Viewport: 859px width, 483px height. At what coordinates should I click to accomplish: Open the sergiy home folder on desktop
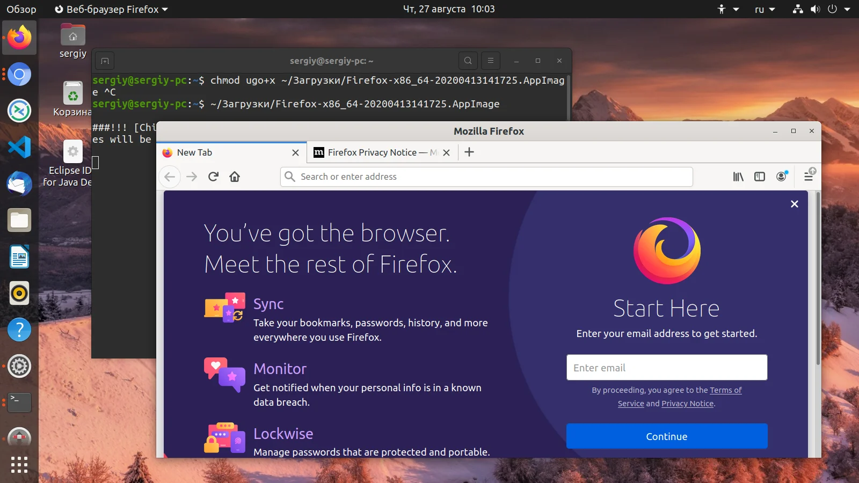[x=73, y=41]
